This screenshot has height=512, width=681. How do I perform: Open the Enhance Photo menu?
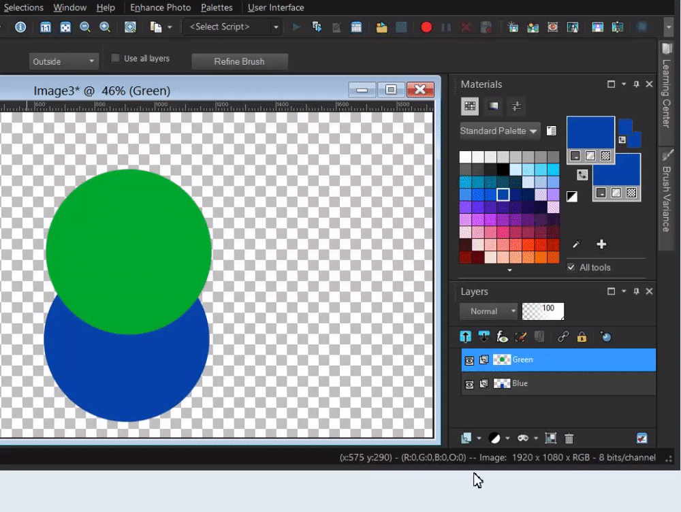click(160, 7)
